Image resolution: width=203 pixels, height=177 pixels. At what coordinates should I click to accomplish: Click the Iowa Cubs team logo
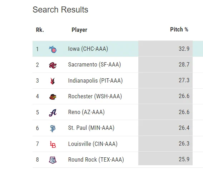click(x=53, y=49)
